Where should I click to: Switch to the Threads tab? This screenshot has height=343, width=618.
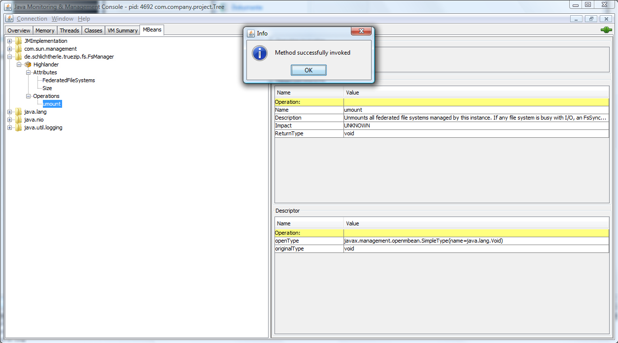[69, 31]
